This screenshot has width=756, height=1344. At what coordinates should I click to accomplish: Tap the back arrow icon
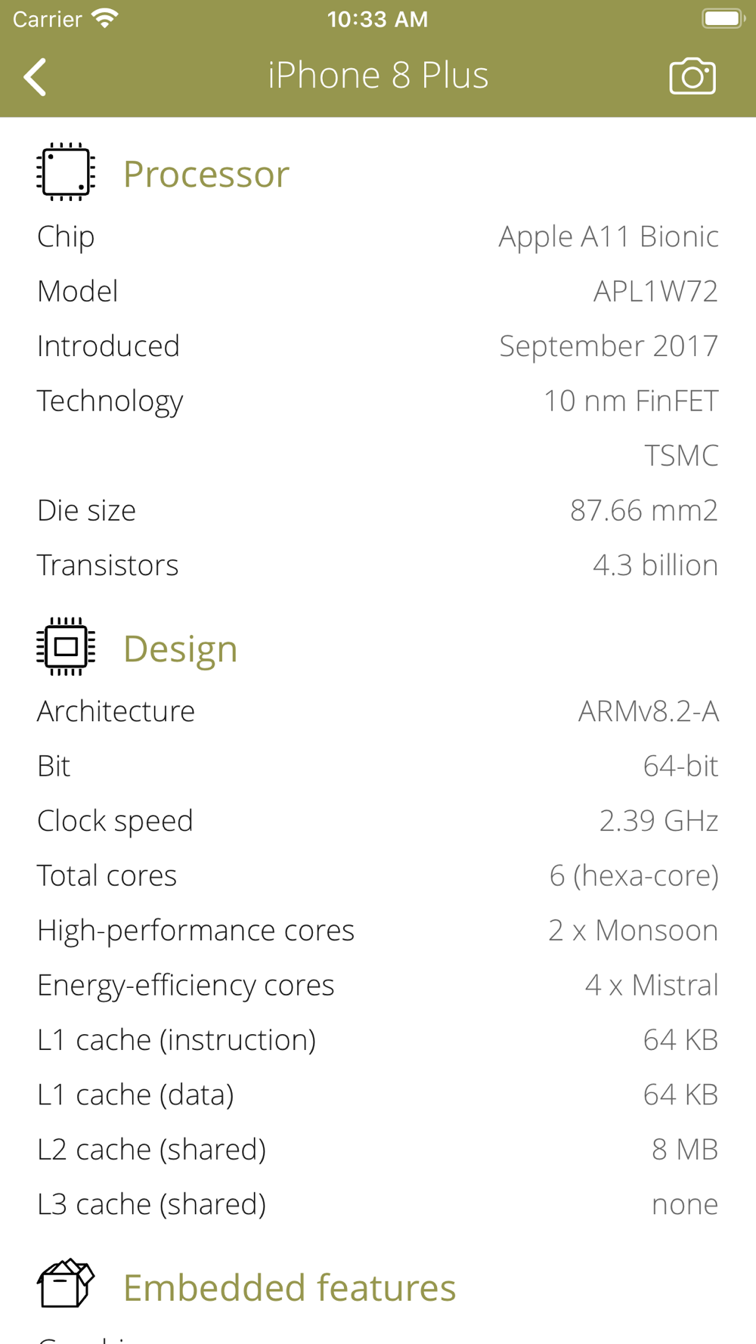tap(35, 76)
